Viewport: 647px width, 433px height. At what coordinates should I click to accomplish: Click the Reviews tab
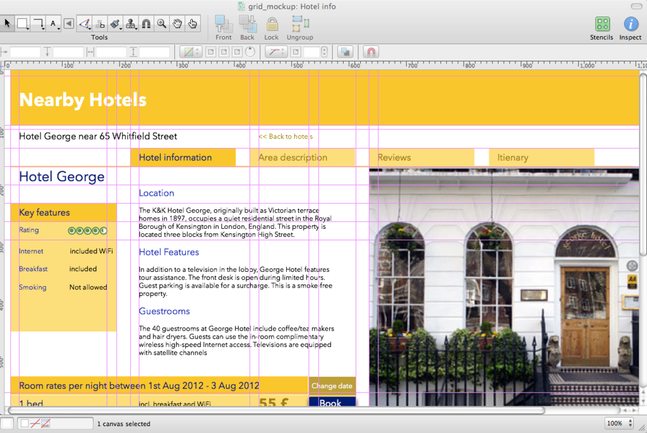click(421, 157)
